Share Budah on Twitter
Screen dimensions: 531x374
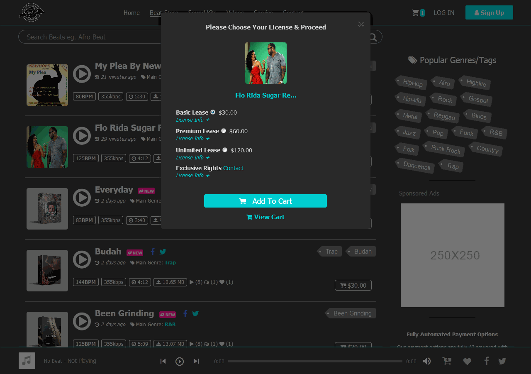162,252
